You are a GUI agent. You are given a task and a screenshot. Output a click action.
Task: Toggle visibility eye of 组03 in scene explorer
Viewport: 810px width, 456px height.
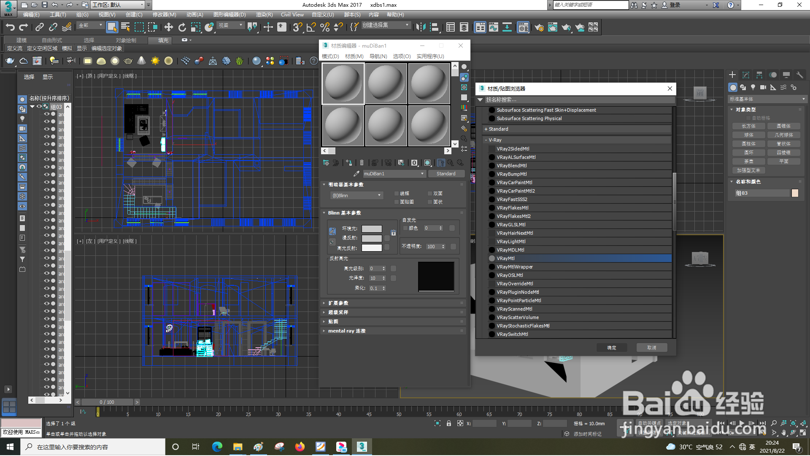[x=39, y=107]
